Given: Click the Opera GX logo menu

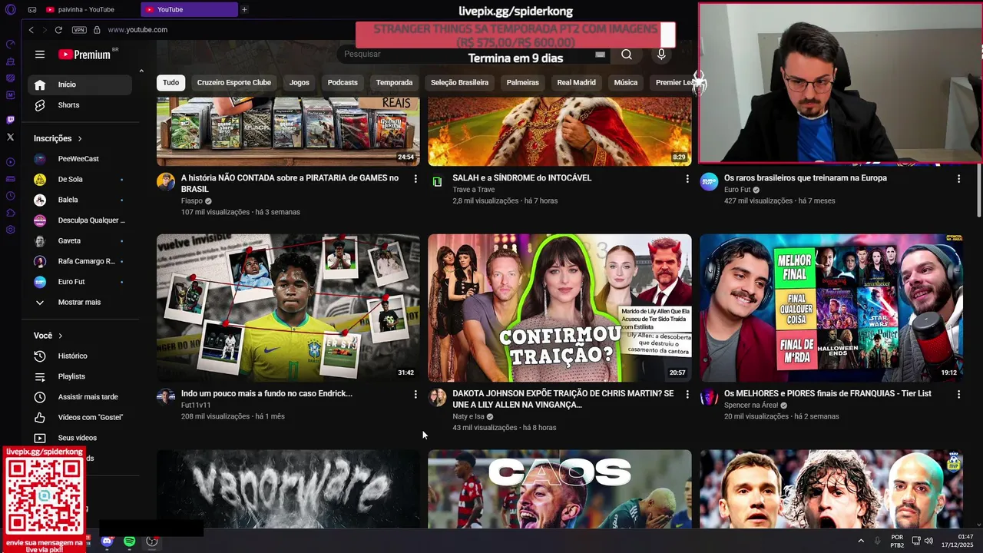Looking at the screenshot, I should coord(10,10).
